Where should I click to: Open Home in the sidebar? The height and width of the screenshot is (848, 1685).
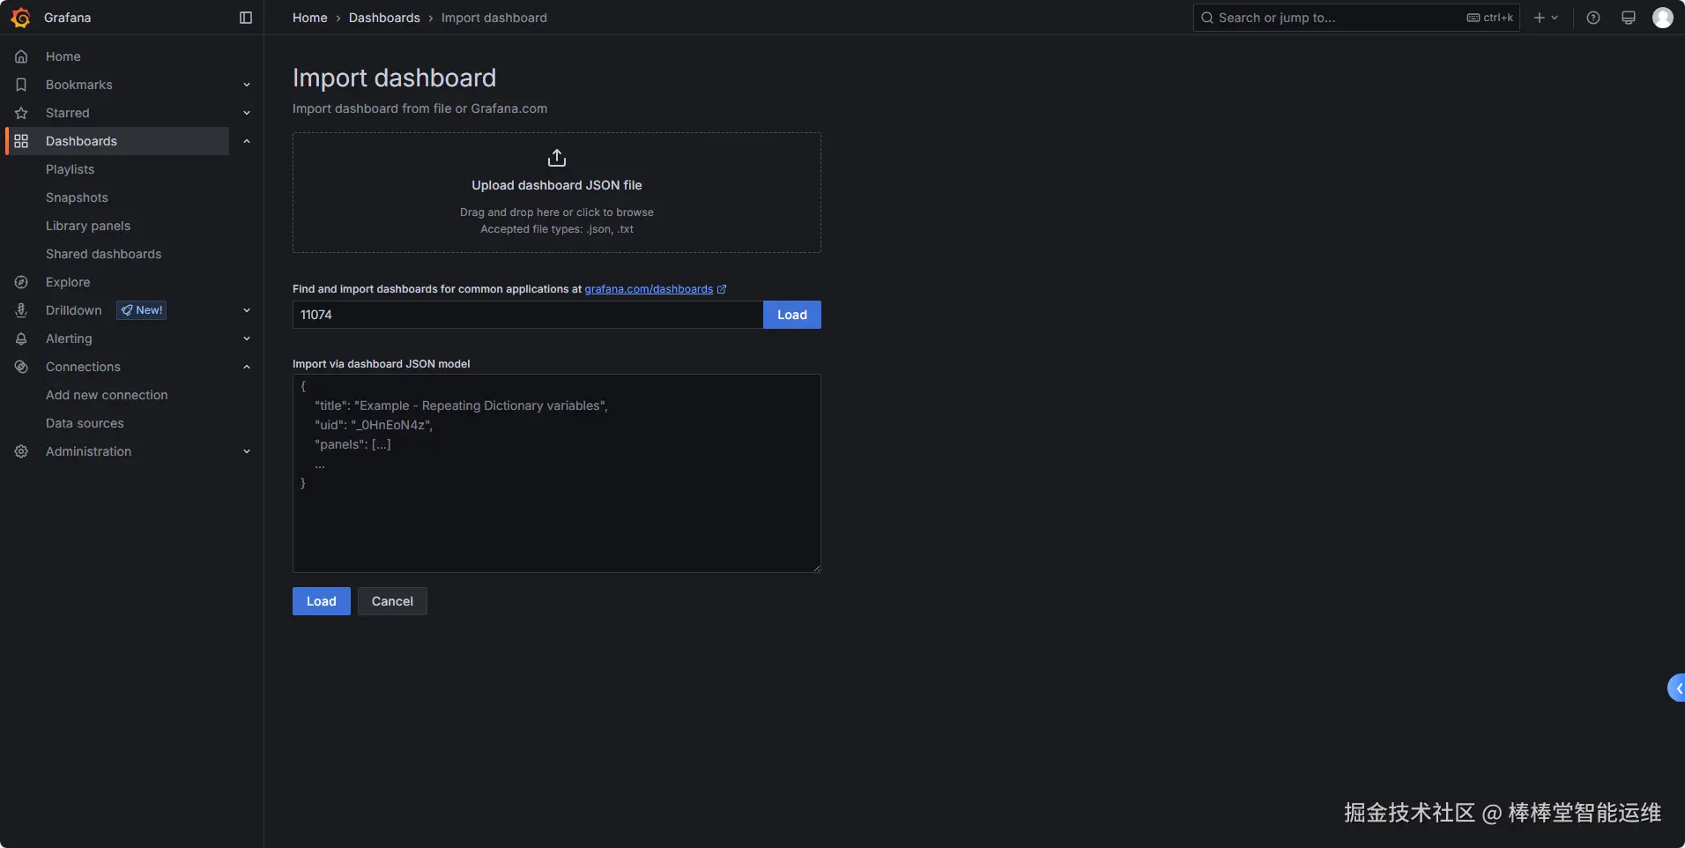63,56
